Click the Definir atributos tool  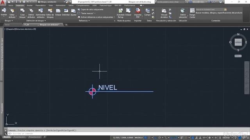pyautogui.click(x=31, y=13)
